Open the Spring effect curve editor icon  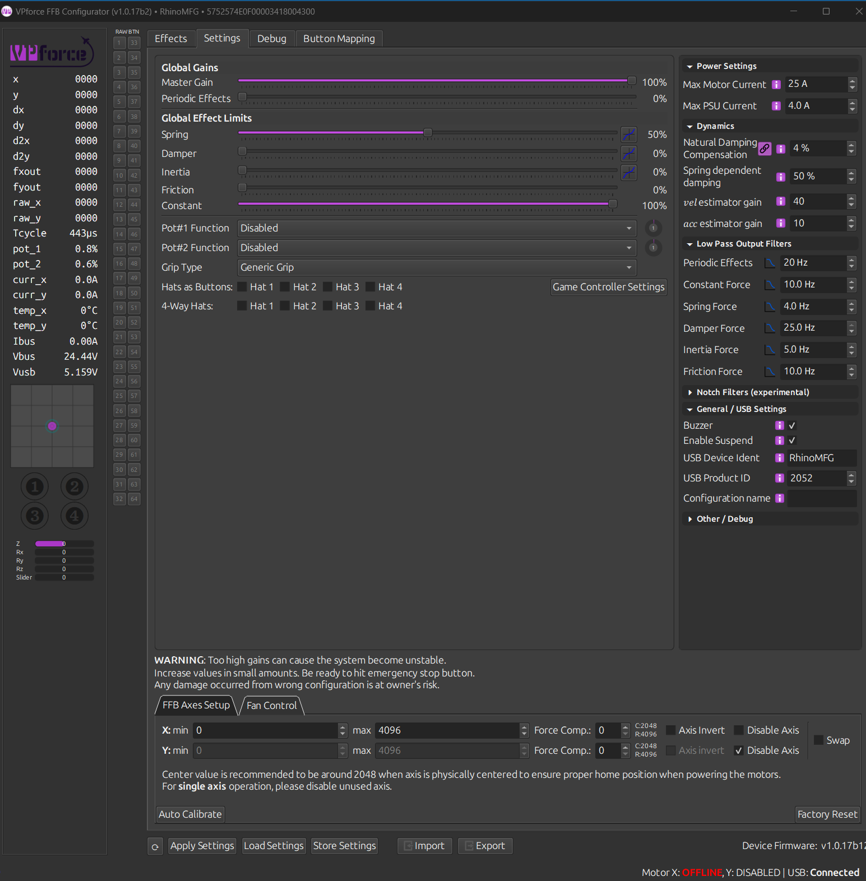point(629,135)
